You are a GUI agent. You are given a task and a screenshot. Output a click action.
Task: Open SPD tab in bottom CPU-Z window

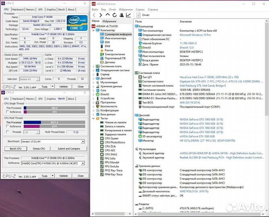click(x=41, y=99)
